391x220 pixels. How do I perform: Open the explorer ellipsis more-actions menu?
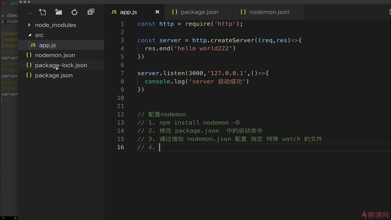pos(29,12)
